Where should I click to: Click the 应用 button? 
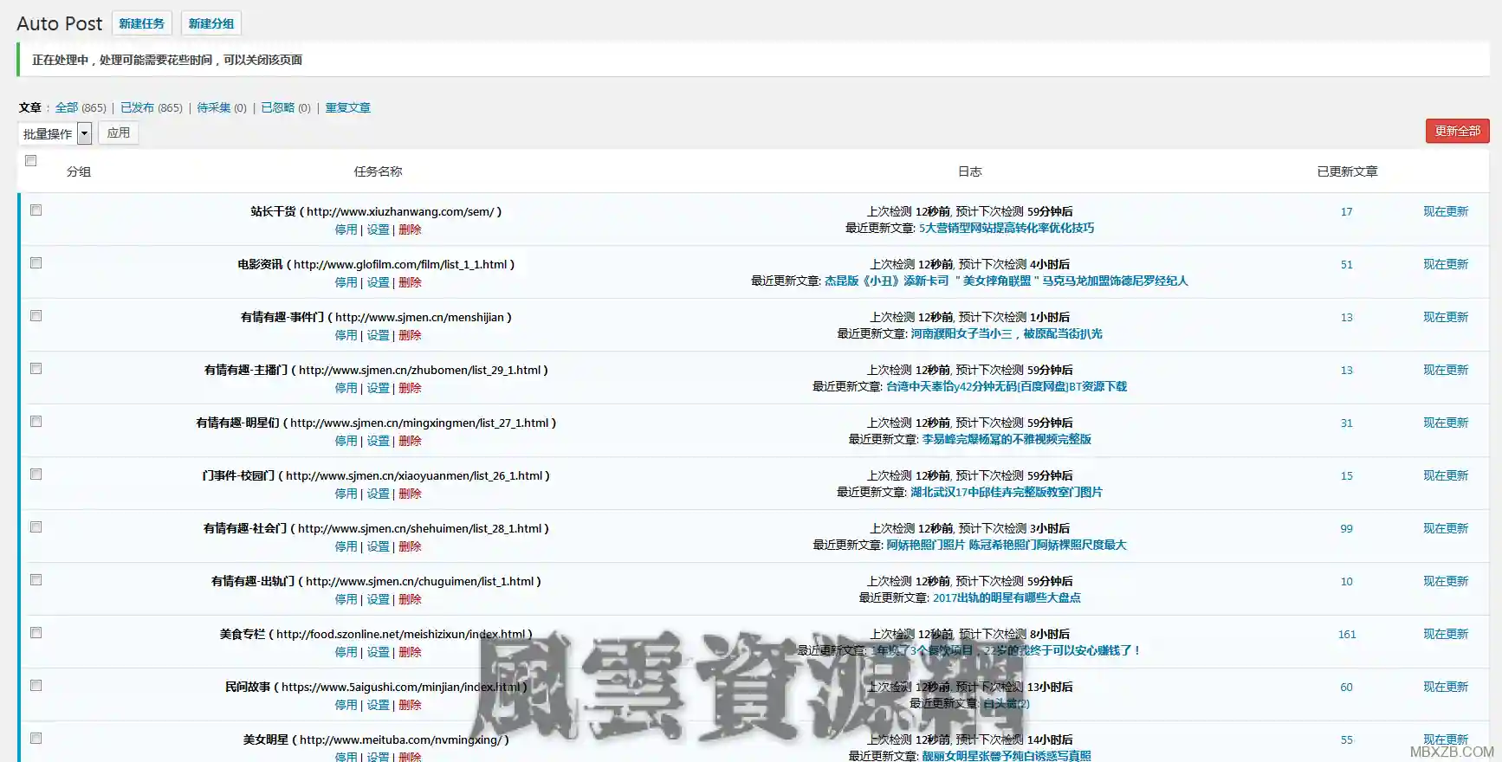tap(119, 132)
